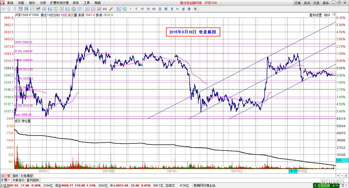Open the 工具 menu
This screenshot has width=349, height=188.
(87, 3)
